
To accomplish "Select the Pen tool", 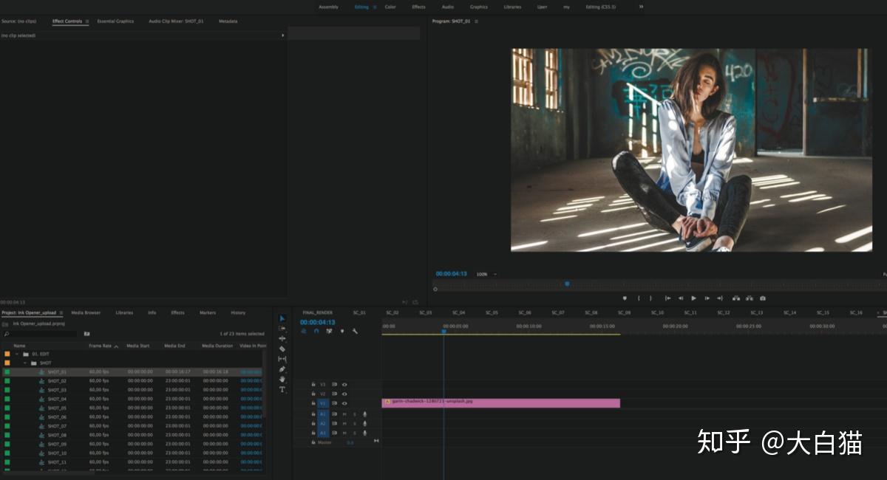I will coord(282,368).
